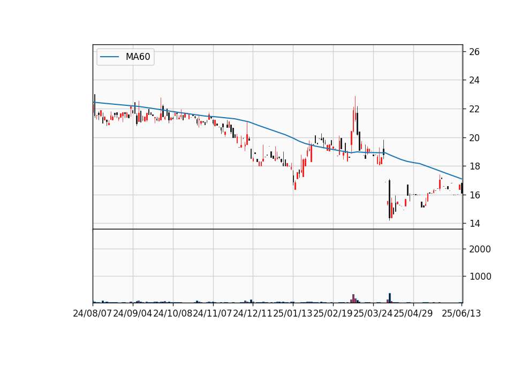Click the 24/12/11 date label

[253, 313]
